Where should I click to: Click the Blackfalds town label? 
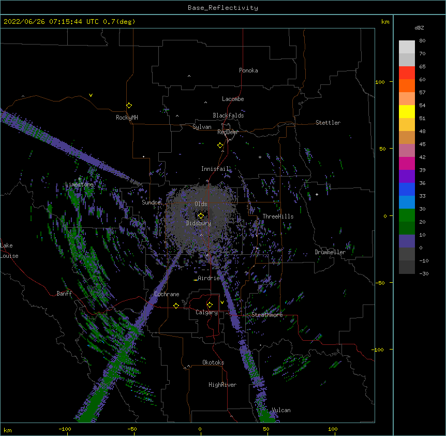(x=228, y=115)
